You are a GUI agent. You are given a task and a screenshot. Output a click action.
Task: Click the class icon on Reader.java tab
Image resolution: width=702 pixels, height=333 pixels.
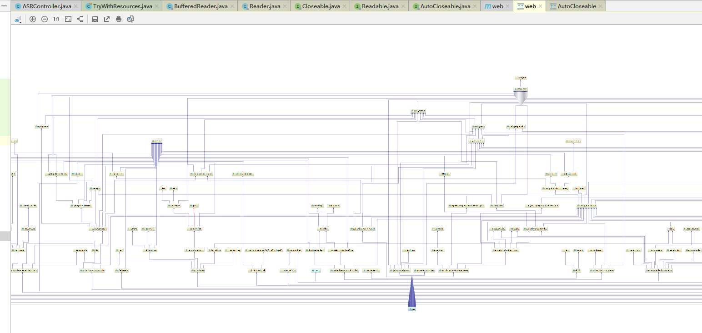[245, 6]
